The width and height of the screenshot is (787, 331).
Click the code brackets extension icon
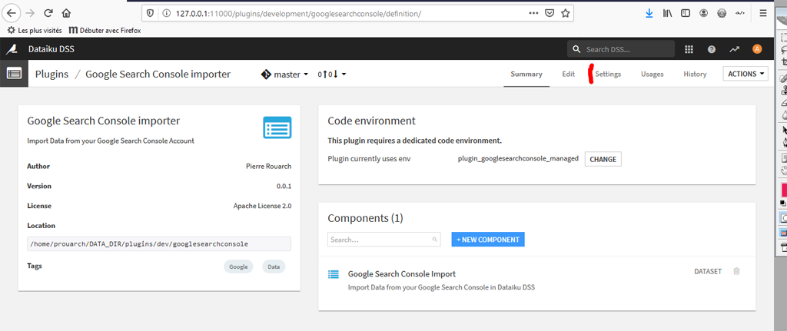click(x=740, y=14)
